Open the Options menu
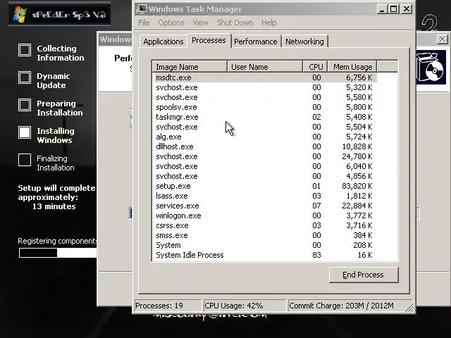 (x=171, y=23)
